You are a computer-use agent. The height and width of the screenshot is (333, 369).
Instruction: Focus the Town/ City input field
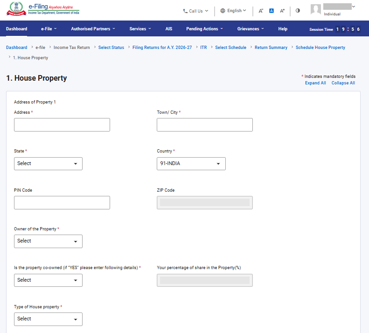pyautogui.click(x=205, y=125)
